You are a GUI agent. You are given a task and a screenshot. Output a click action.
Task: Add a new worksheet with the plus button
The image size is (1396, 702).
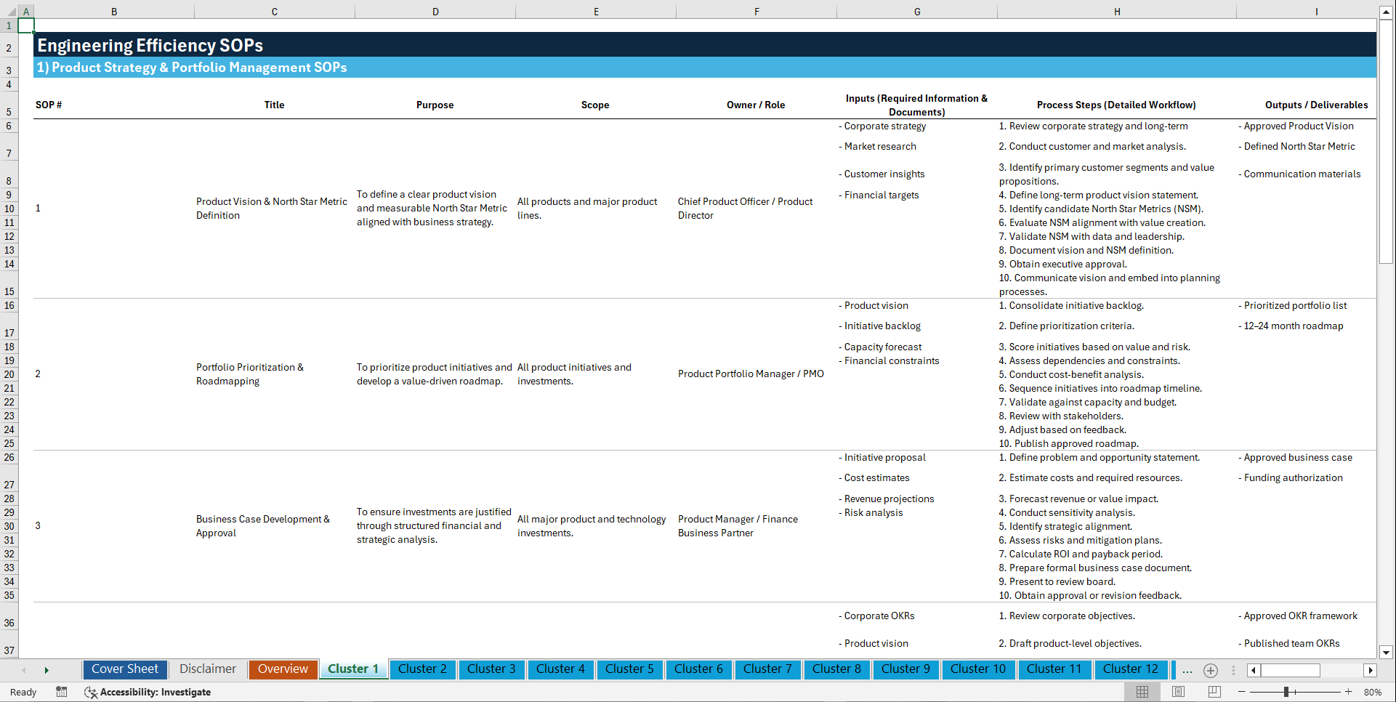point(1210,670)
